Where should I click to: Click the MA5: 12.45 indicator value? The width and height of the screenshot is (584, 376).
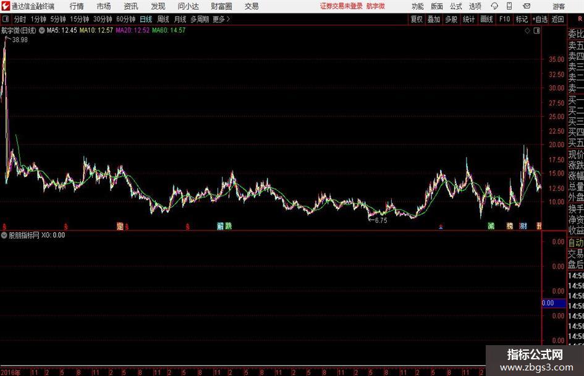(x=62, y=30)
